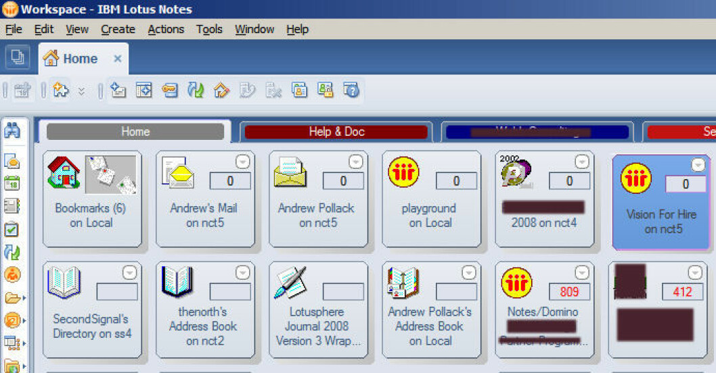Open the View menu

[x=76, y=29]
